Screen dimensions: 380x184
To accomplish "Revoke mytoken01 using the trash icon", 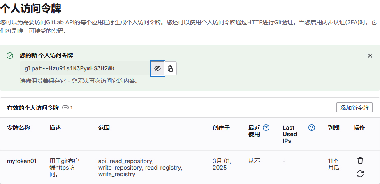I will tap(360, 161).
